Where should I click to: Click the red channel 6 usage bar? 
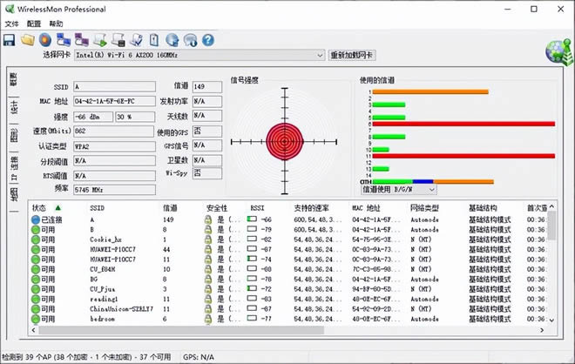[463, 124]
